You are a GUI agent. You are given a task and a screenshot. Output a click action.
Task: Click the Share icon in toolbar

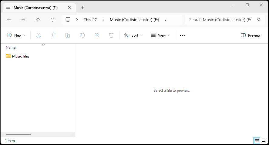coord(97,35)
